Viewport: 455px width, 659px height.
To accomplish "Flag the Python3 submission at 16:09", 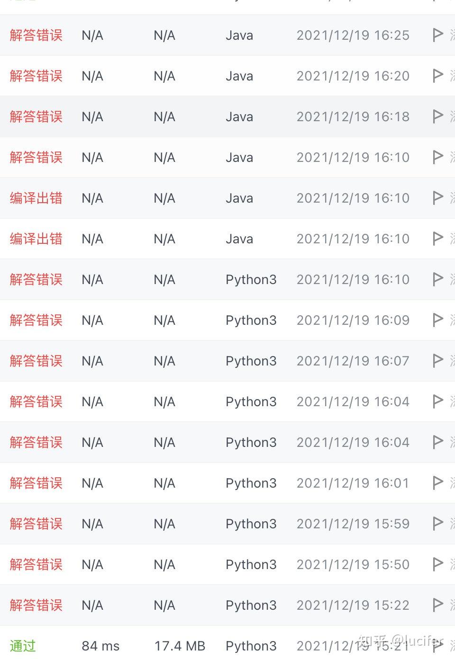I will coord(438,321).
